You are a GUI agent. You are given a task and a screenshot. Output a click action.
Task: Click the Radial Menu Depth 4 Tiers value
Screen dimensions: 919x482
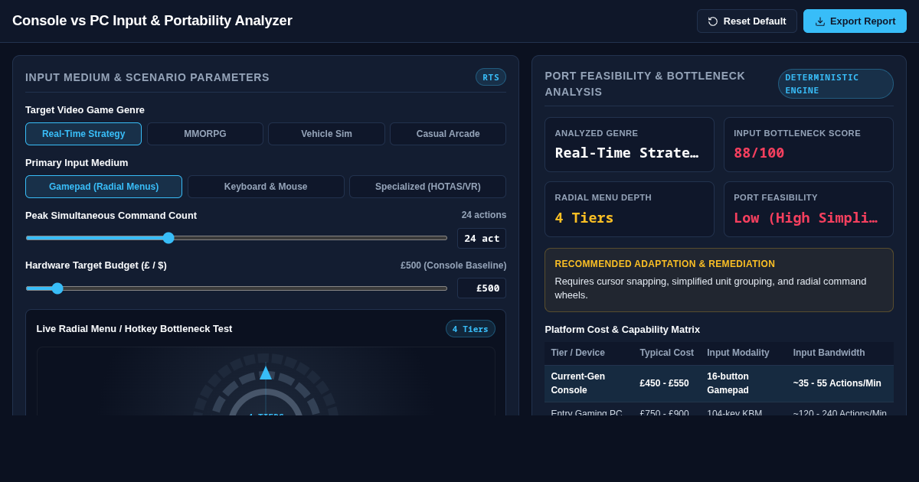click(x=584, y=217)
